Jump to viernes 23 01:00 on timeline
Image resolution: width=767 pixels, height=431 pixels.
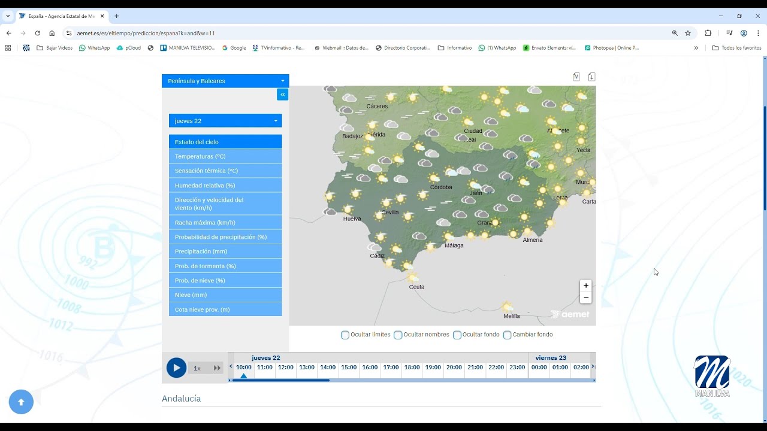[x=560, y=368]
